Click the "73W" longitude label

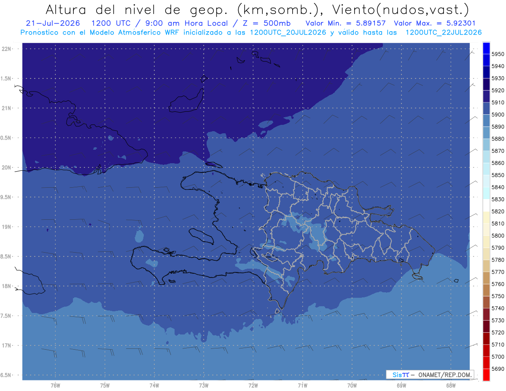pyautogui.click(x=204, y=385)
